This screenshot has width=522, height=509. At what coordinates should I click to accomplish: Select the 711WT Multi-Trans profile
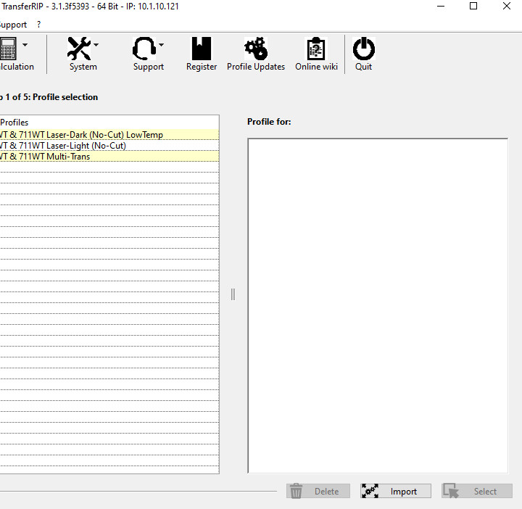[x=109, y=157]
